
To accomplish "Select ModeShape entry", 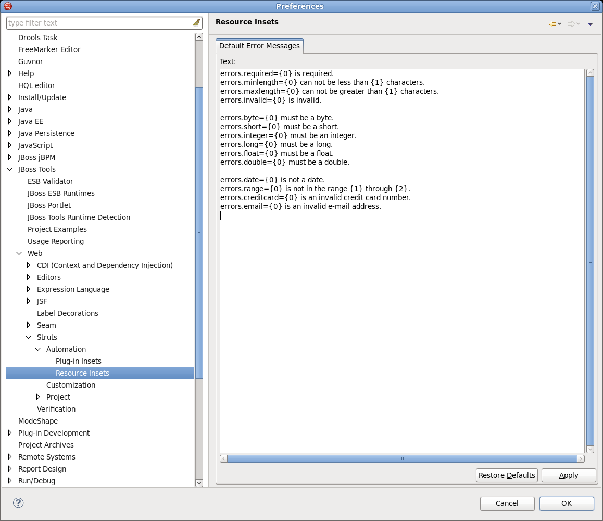I will 38,421.
